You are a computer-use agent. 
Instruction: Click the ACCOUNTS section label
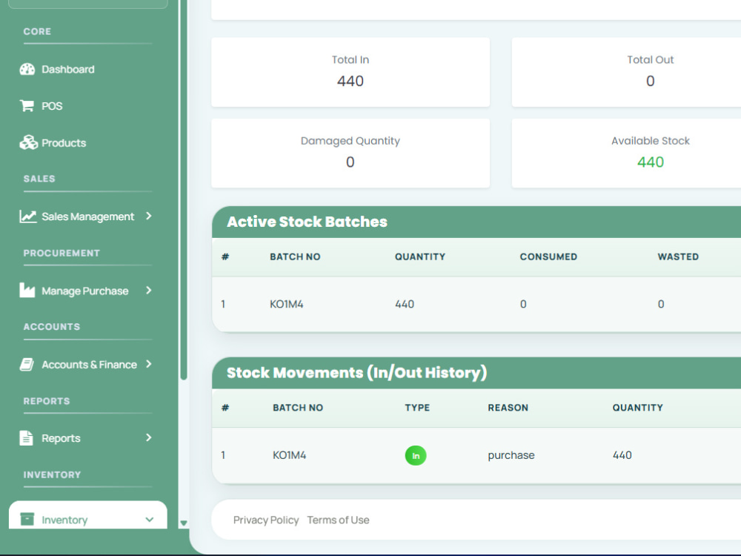pos(52,327)
